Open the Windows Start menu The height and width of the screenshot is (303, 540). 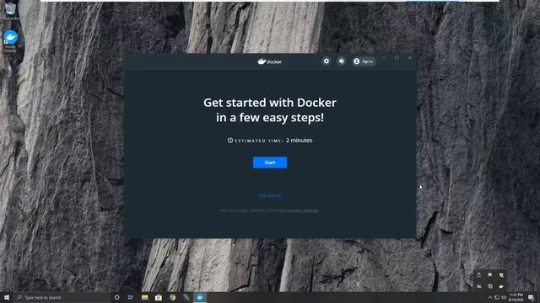pyautogui.click(x=7, y=297)
